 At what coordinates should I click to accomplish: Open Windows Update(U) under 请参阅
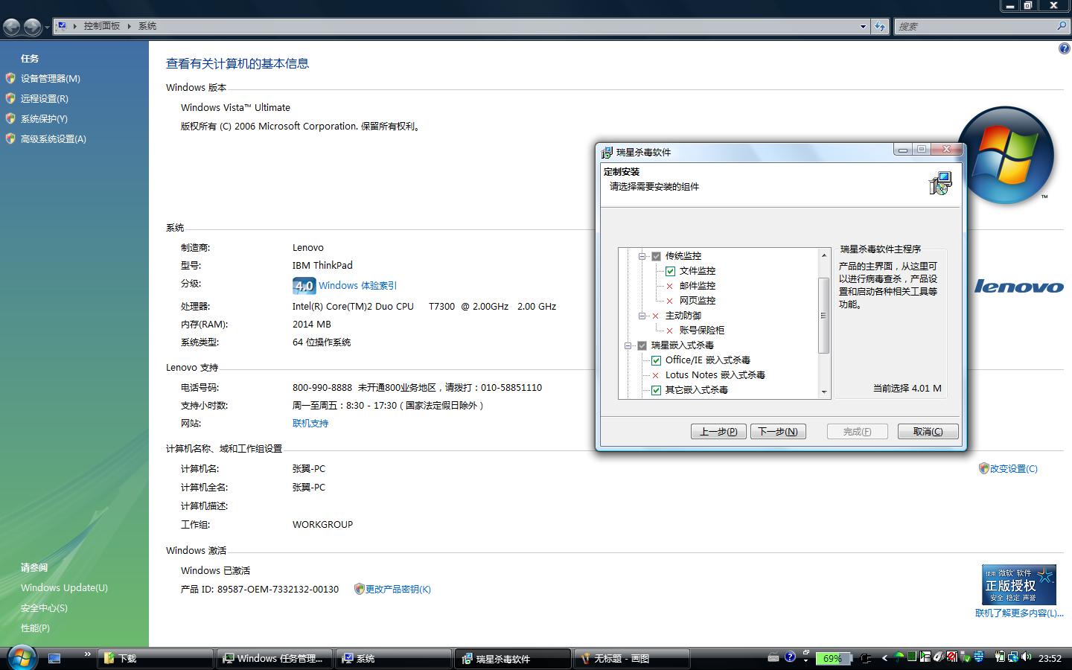pos(64,587)
